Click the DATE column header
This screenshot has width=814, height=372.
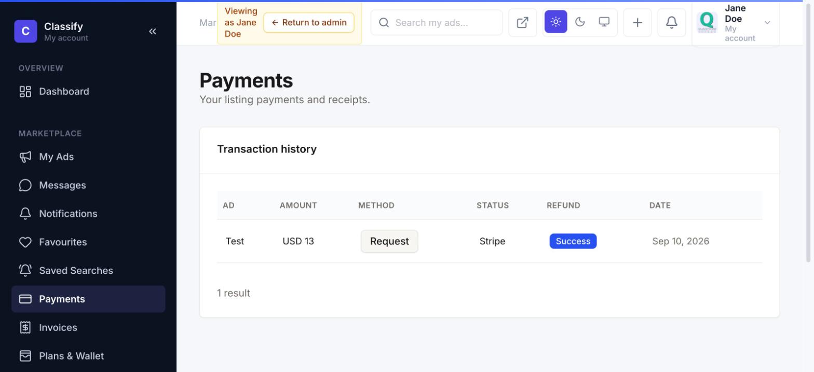click(660, 205)
